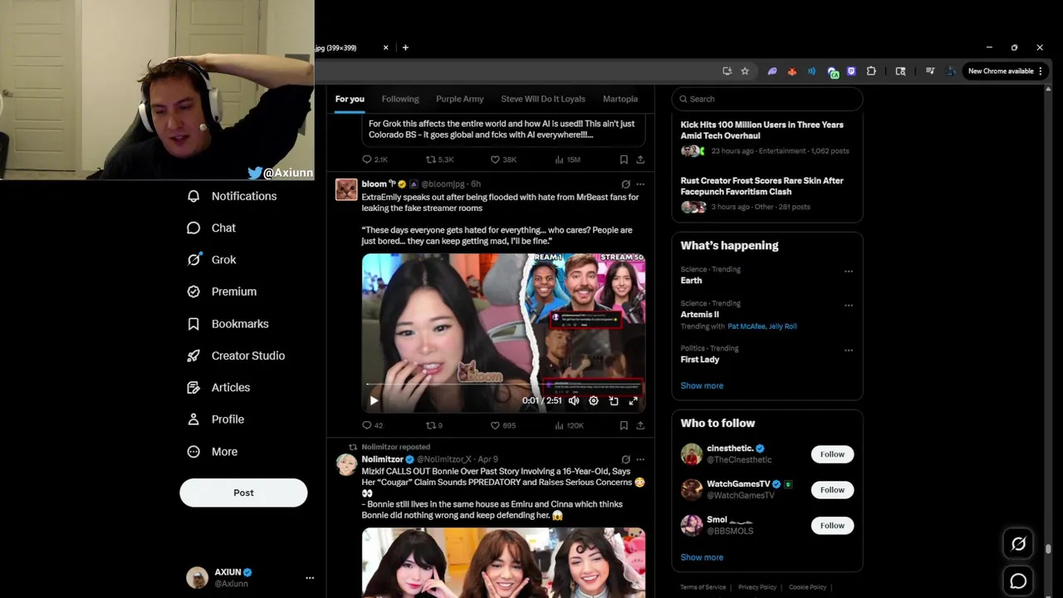Seek on the ExtraEmily video progress bar

point(503,385)
